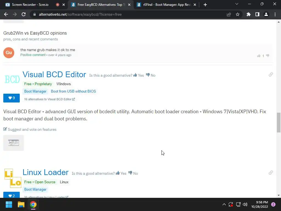
Task: Switch to rEFInd - Boot Manager tab
Action: coord(166,5)
